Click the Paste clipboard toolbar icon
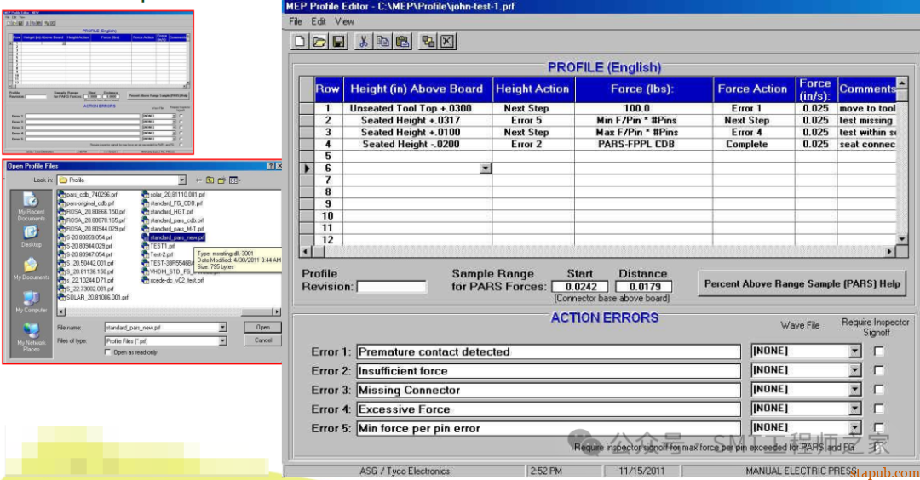 point(402,41)
